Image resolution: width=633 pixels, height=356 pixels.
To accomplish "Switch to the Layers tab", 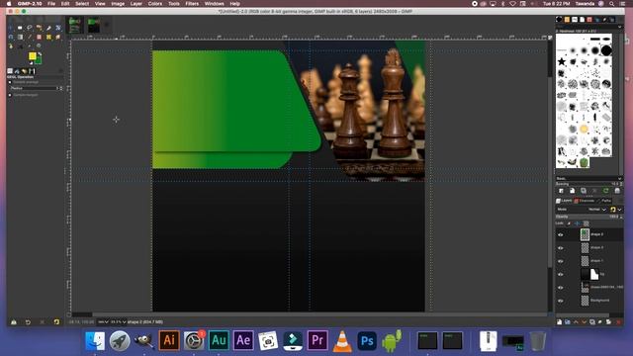I will [564, 201].
